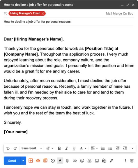Open the emoji picker
The image size is (138, 168).
click(x=82, y=161)
